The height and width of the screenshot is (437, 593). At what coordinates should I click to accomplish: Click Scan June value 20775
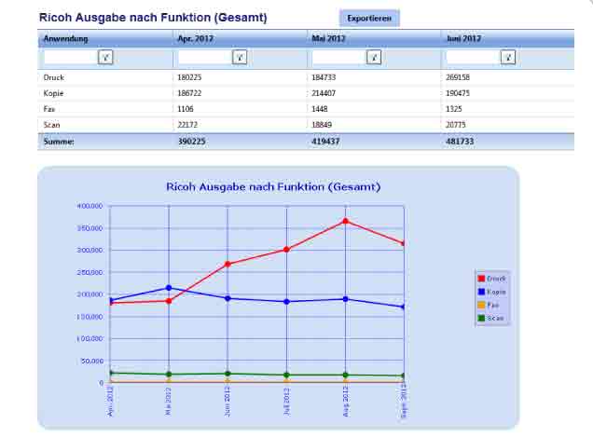pyautogui.click(x=456, y=125)
